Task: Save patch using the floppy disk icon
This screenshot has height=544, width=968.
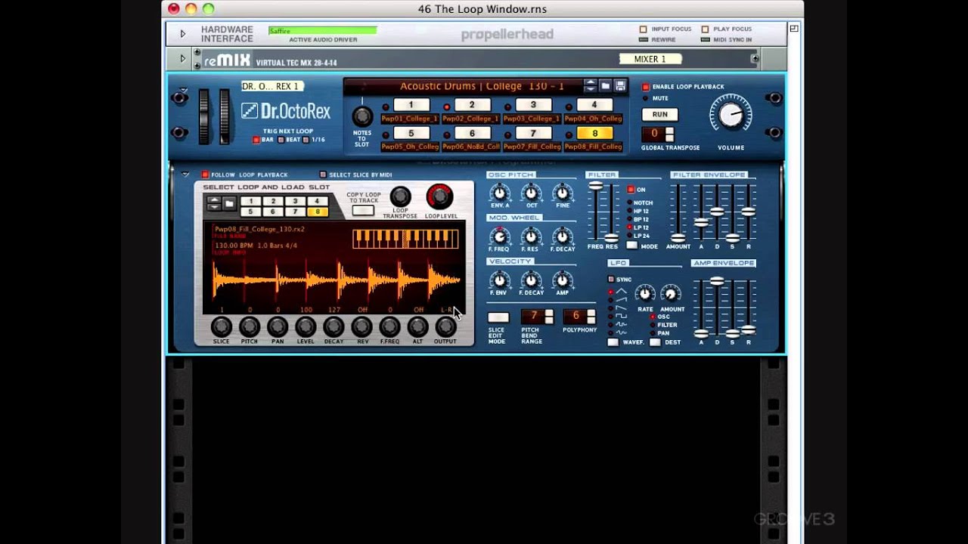Action: pyautogui.click(x=620, y=86)
